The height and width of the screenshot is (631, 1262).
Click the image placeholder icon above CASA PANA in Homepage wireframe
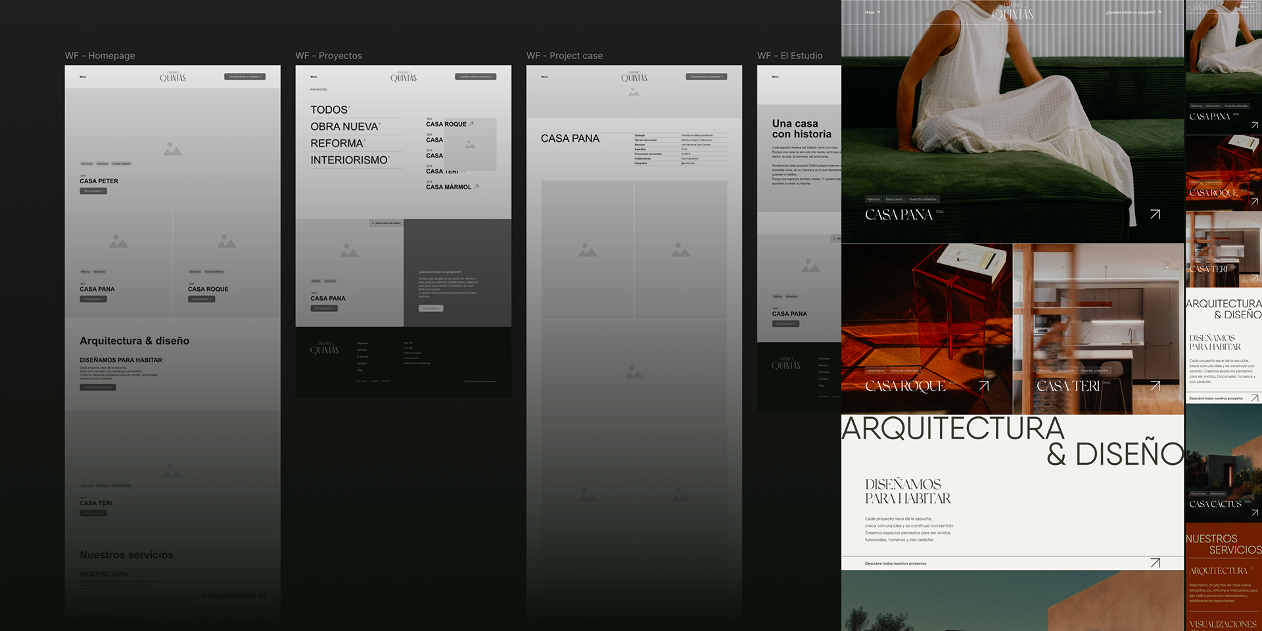118,241
